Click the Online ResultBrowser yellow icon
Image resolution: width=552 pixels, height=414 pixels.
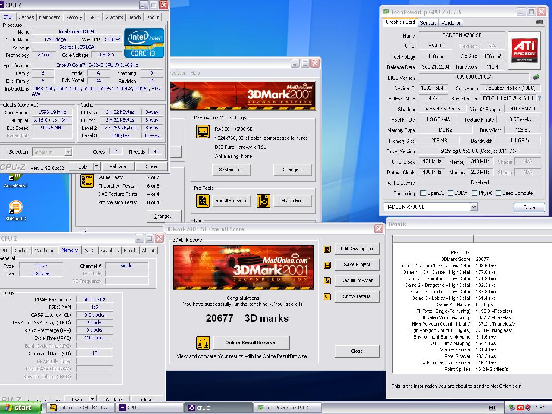[x=203, y=343]
